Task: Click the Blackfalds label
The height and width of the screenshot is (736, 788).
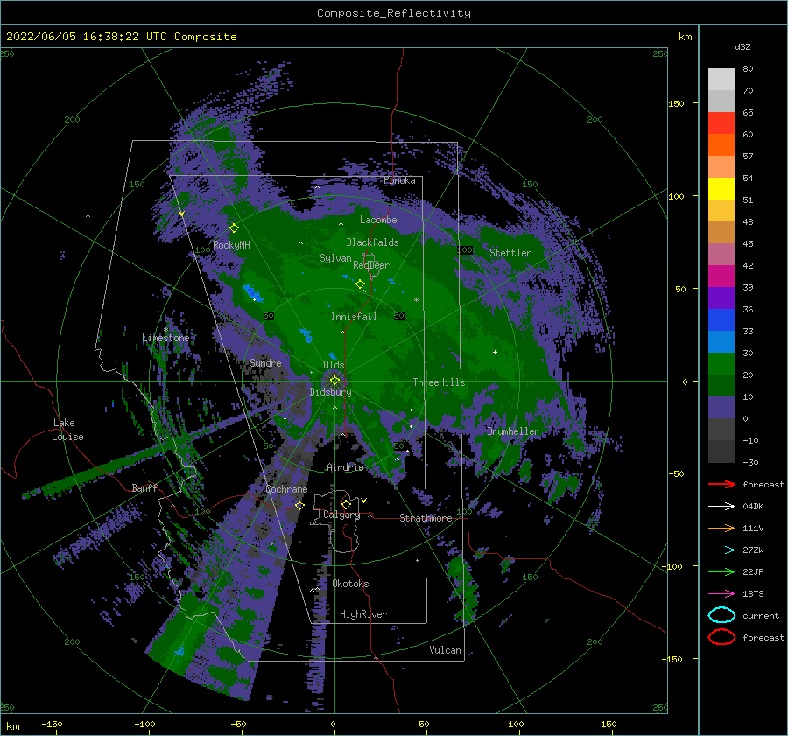Action: (x=372, y=242)
